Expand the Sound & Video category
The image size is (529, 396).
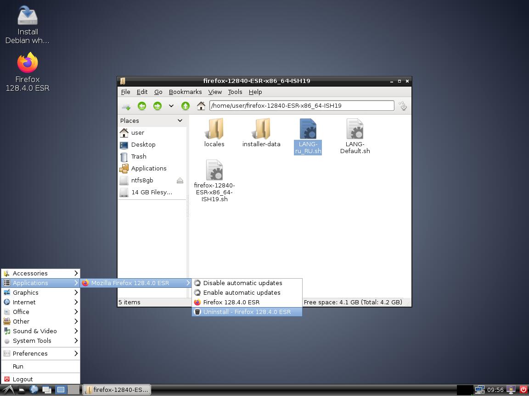click(40, 331)
